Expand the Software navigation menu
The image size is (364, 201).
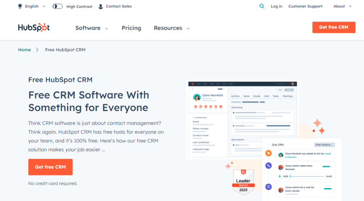tap(92, 28)
